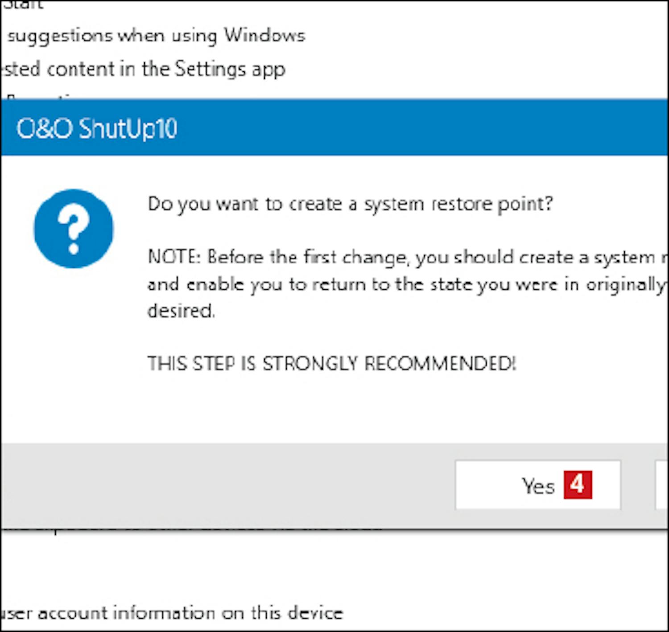Select the 'suggestions when using Windows' setting row
This screenshot has width=669, height=632.
(x=156, y=36)
